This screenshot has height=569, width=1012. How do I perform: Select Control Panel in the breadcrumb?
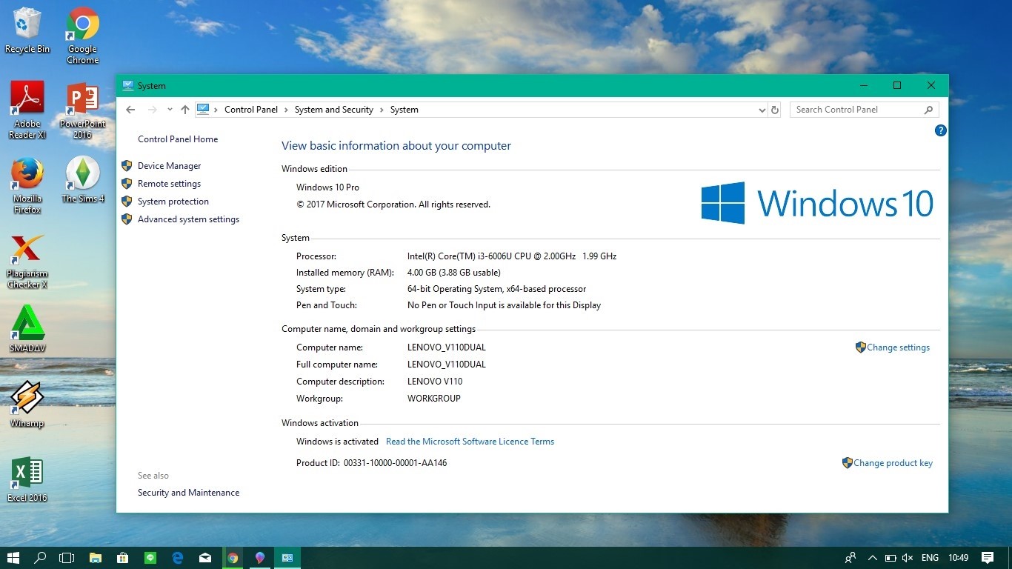pos(251,110)
